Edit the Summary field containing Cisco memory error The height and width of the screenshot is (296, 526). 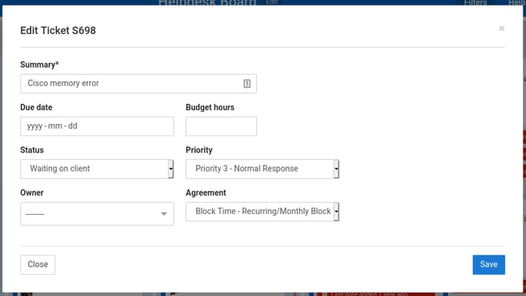(x=138, y=84)
